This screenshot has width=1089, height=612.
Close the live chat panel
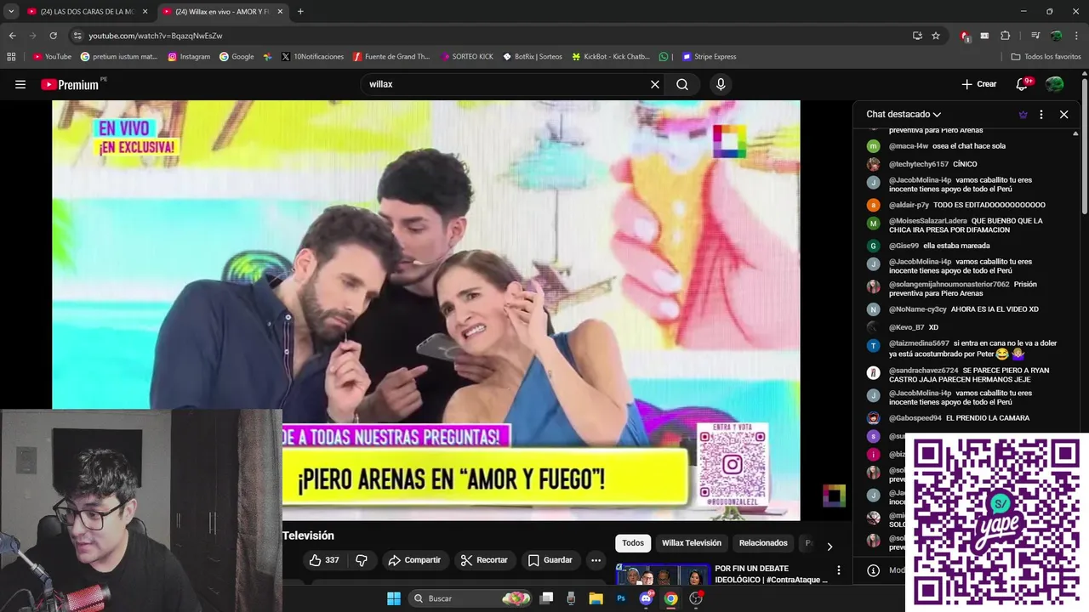click(1063, 114)
